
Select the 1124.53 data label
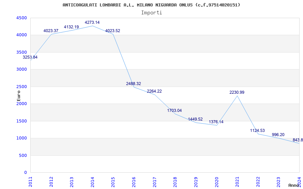[x=258, y=130]
